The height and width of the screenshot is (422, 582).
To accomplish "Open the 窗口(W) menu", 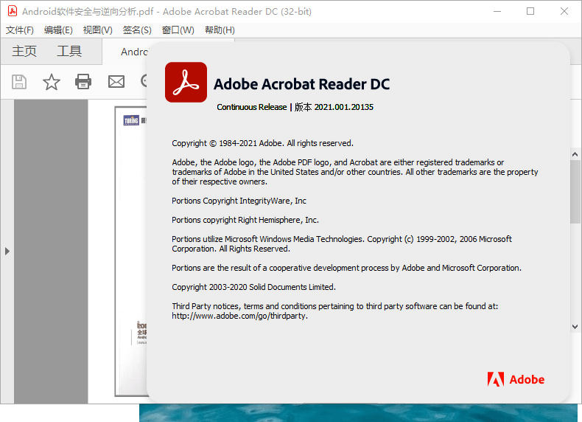I will pyautogui.click(x=178, y=30).
